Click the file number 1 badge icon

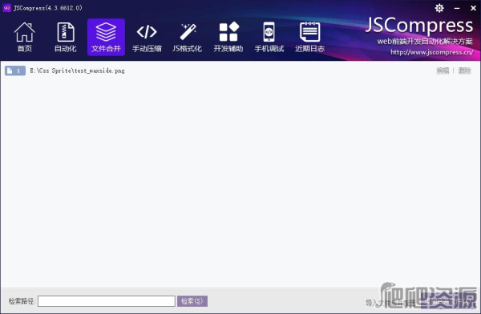[x=15, y=70]
